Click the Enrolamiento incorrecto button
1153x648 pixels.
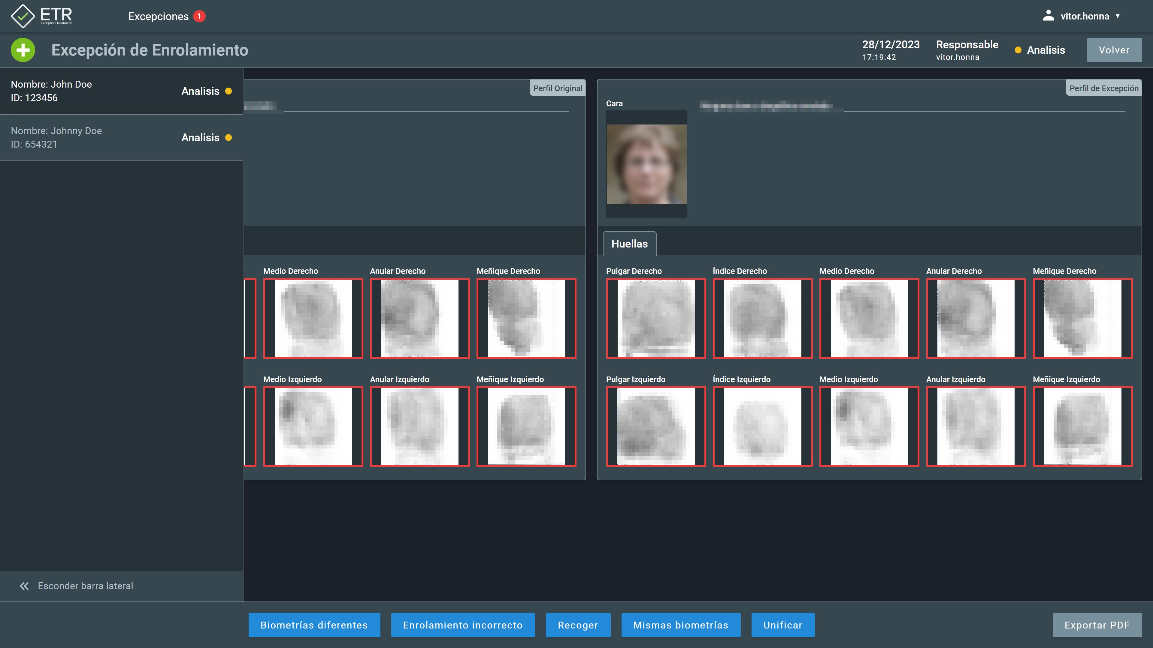463,625
